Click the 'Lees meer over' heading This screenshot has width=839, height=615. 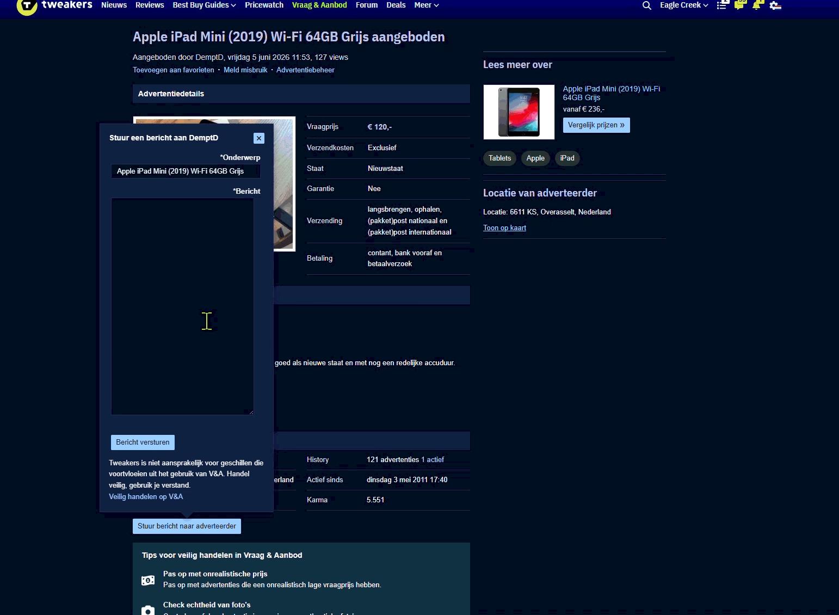[517, 65]
